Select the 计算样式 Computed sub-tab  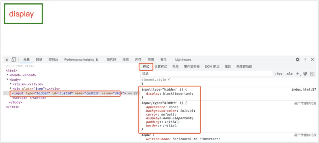coord(161,66)
